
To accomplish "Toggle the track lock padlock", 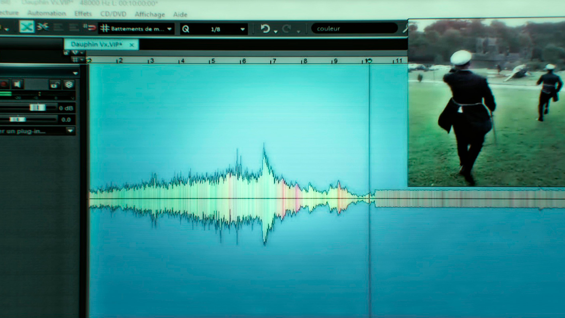I will [x=55, y=84].
